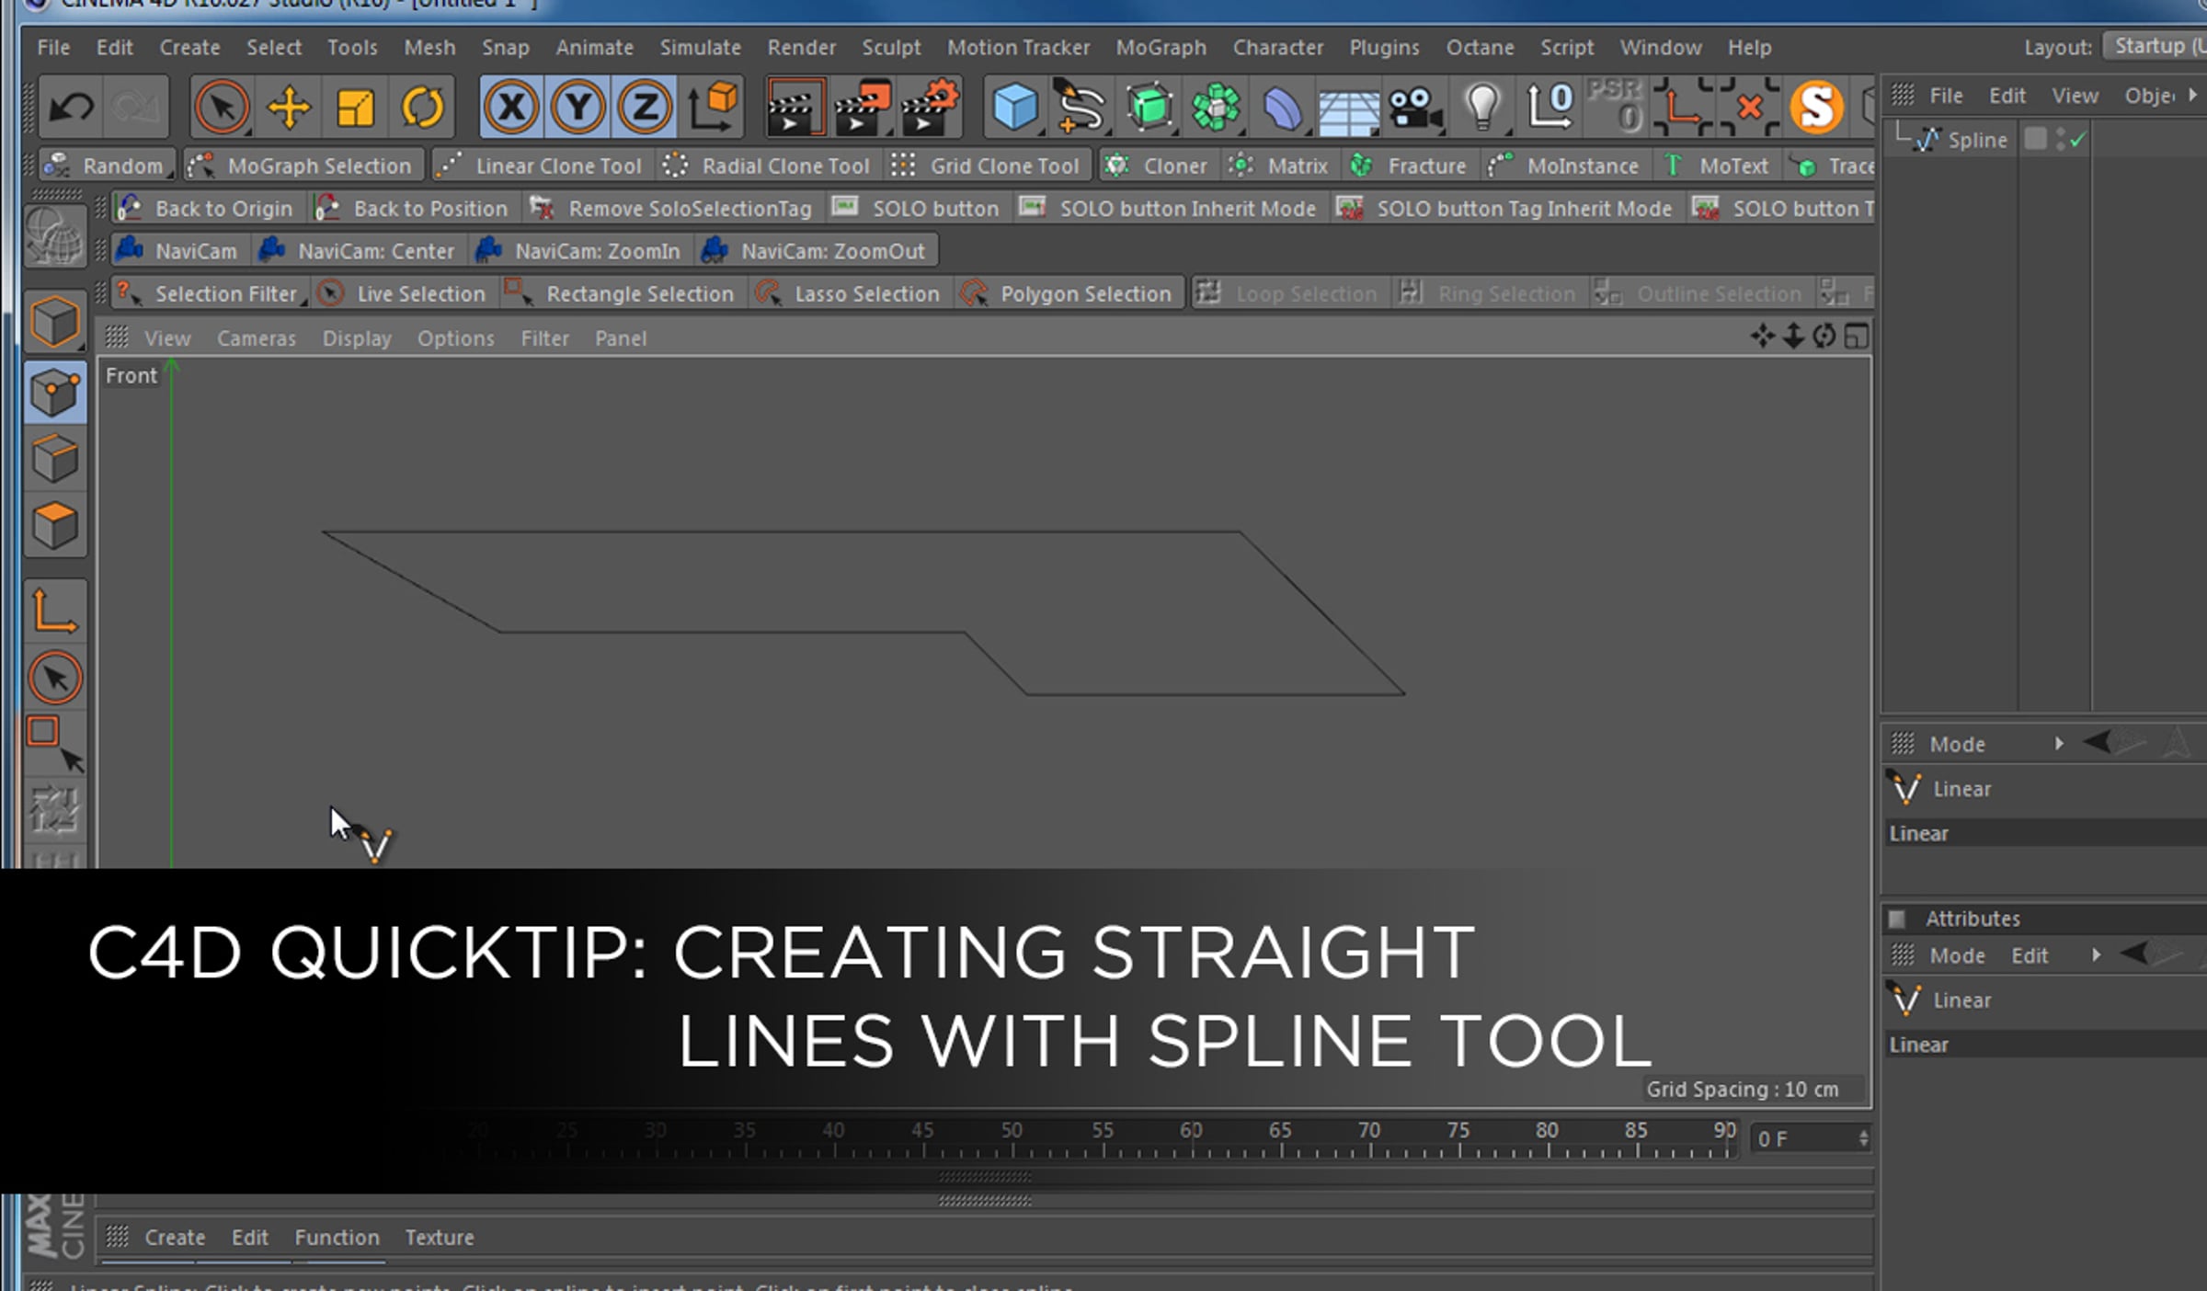Click the Tweak mode icon in left sidebar
This screenshot has height=1291, width=2207.
click(x=54, y=679)
